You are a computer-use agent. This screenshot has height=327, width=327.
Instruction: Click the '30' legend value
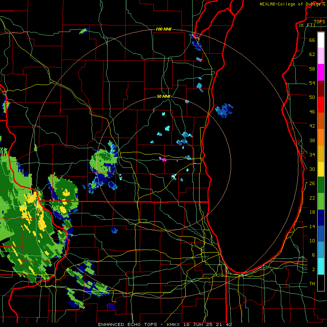tap(312, 169)
